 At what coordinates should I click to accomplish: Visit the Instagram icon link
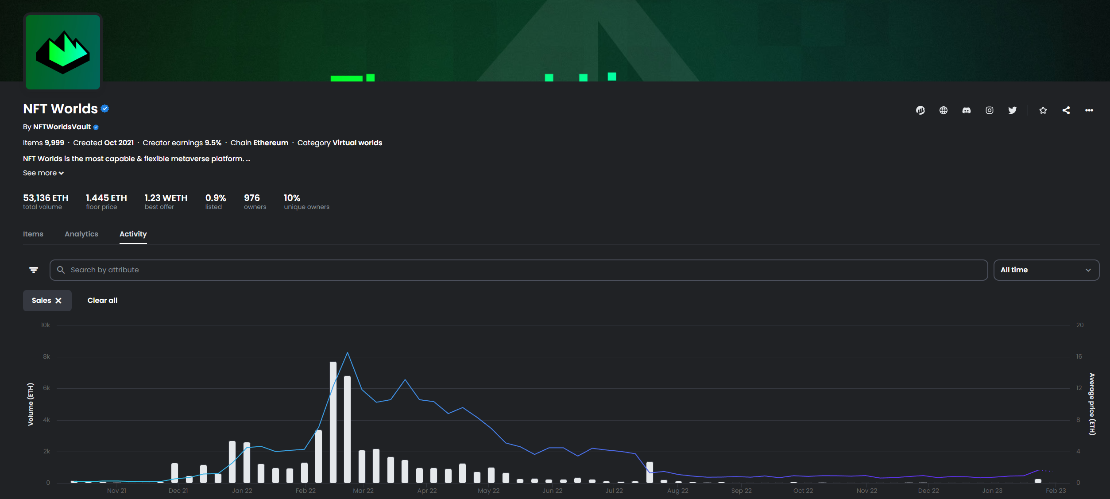coord(990,110)
